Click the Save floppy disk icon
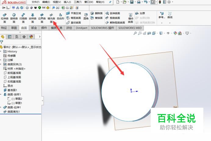This screenshot has width=211, height=141. point(132,2)
